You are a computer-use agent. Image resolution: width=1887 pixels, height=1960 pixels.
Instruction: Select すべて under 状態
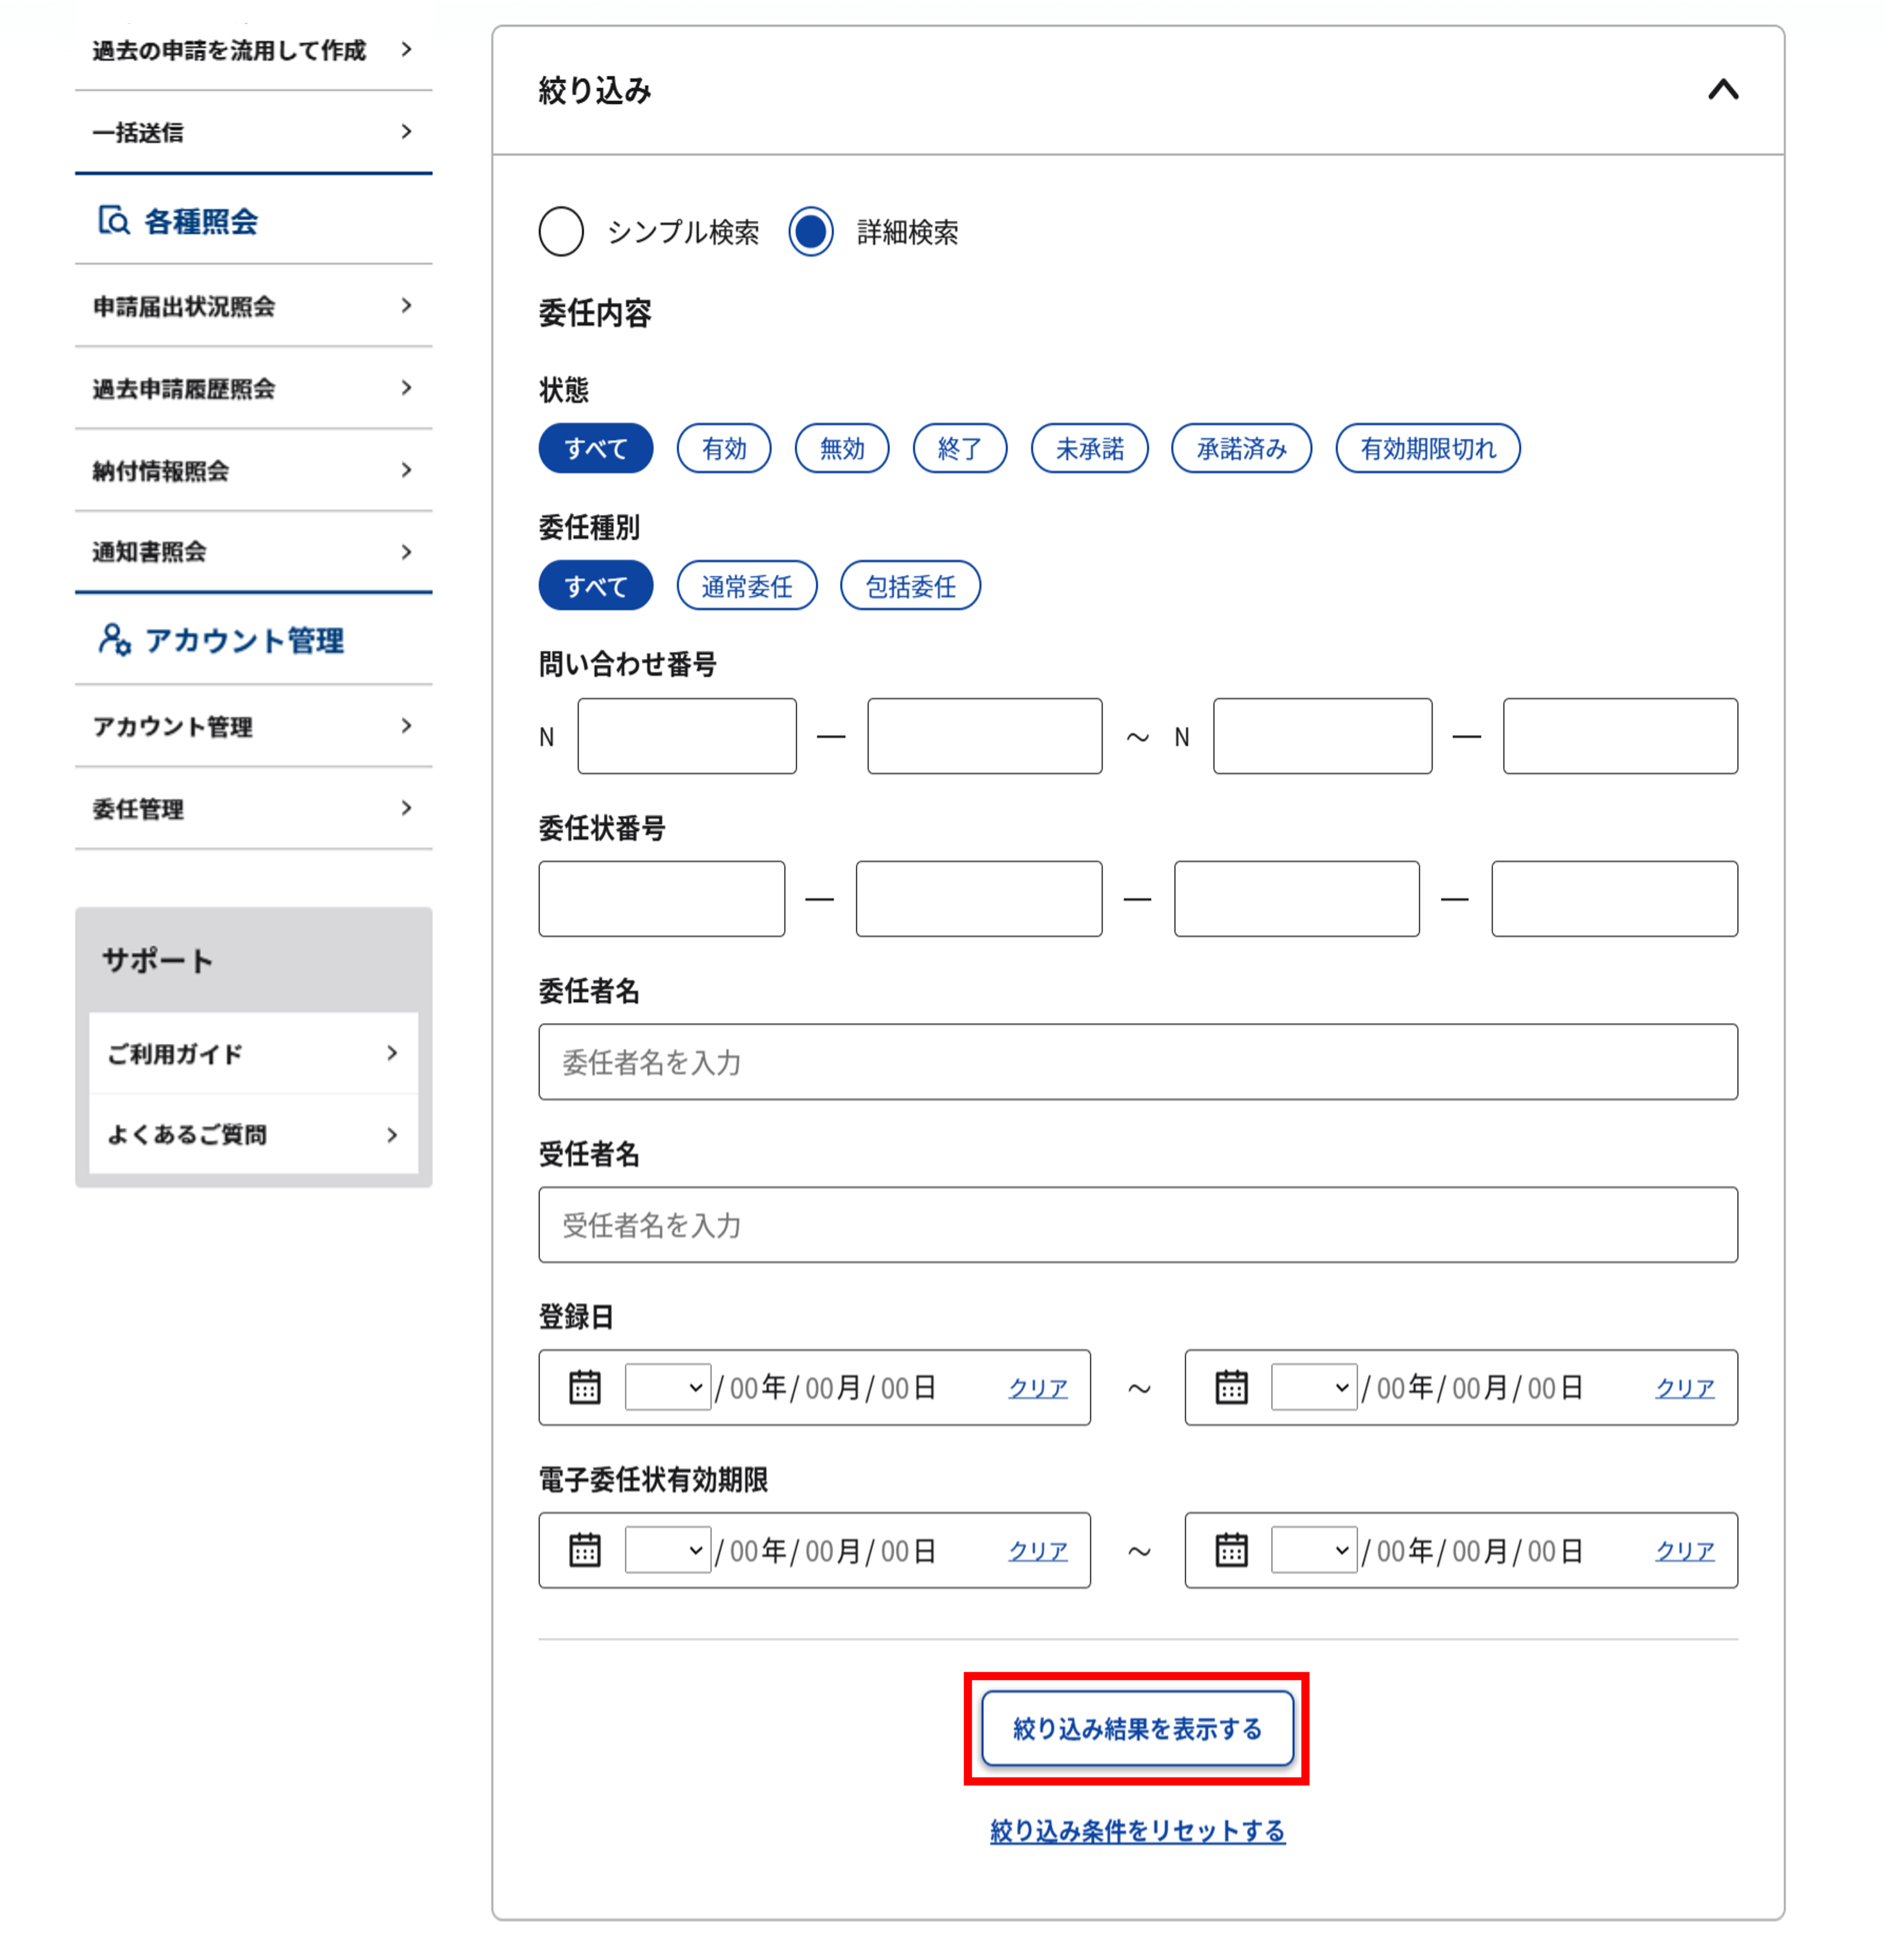[596, 449]
